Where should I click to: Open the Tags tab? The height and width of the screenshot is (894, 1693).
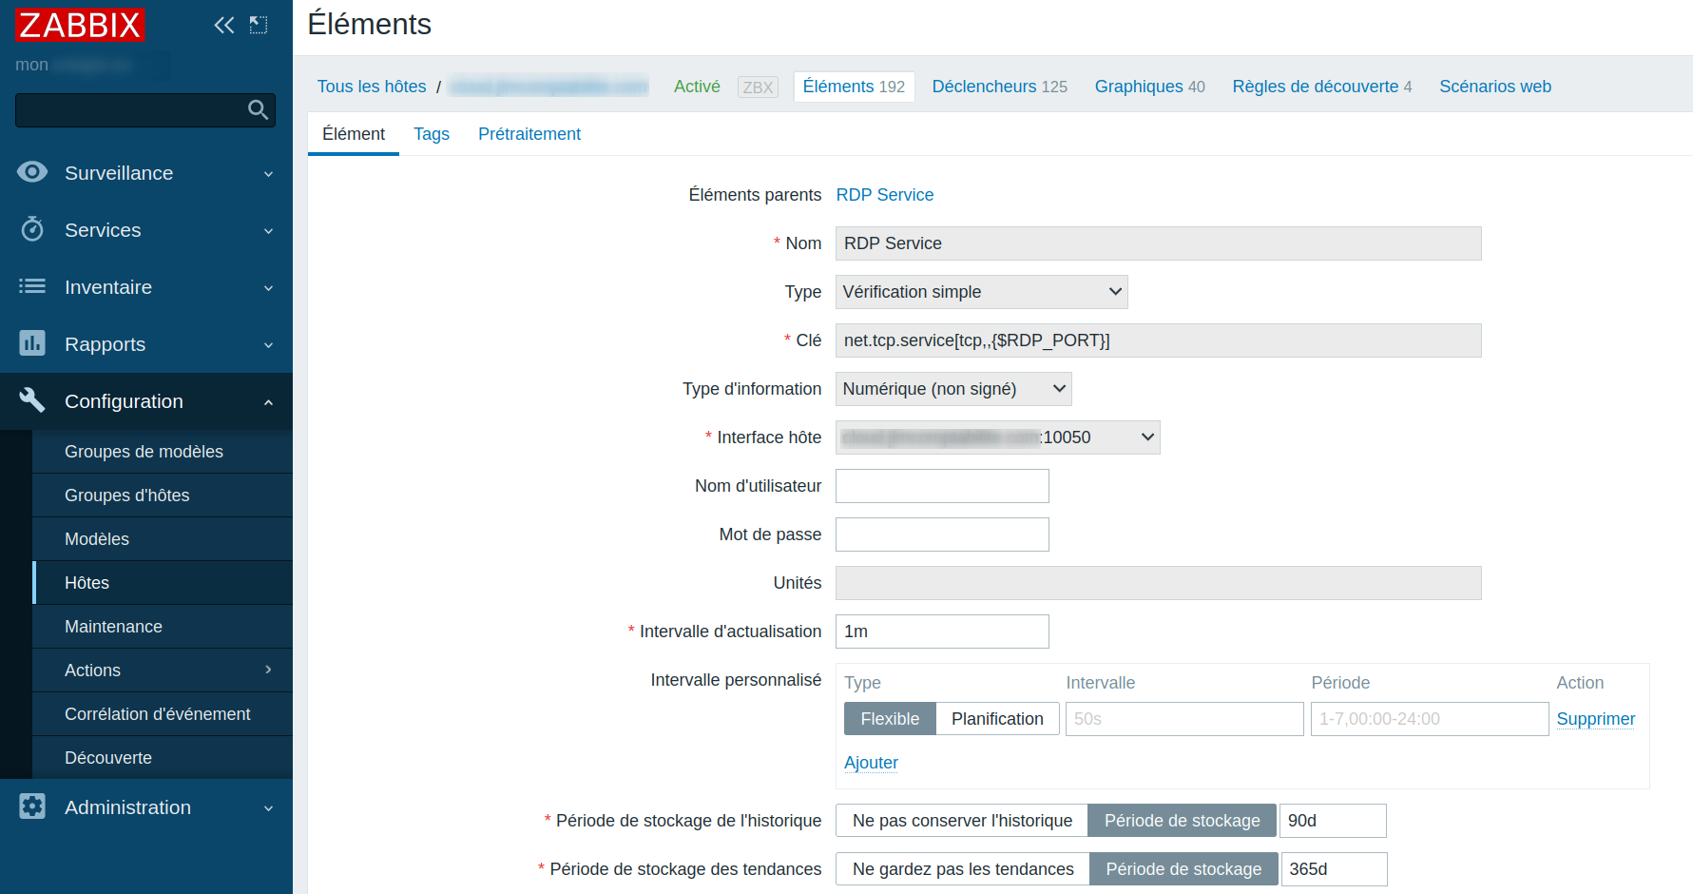[x=432, y=134]
